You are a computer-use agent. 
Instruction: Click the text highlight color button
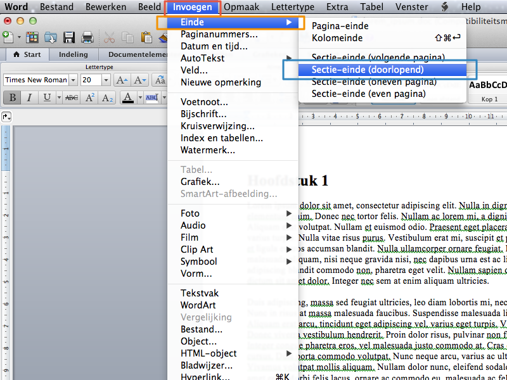pyautogui.click(x=152, y=98)
